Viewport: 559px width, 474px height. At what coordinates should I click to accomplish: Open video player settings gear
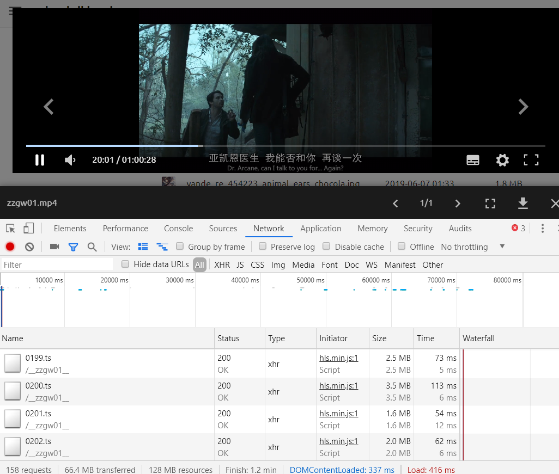[x=502, y=160]
